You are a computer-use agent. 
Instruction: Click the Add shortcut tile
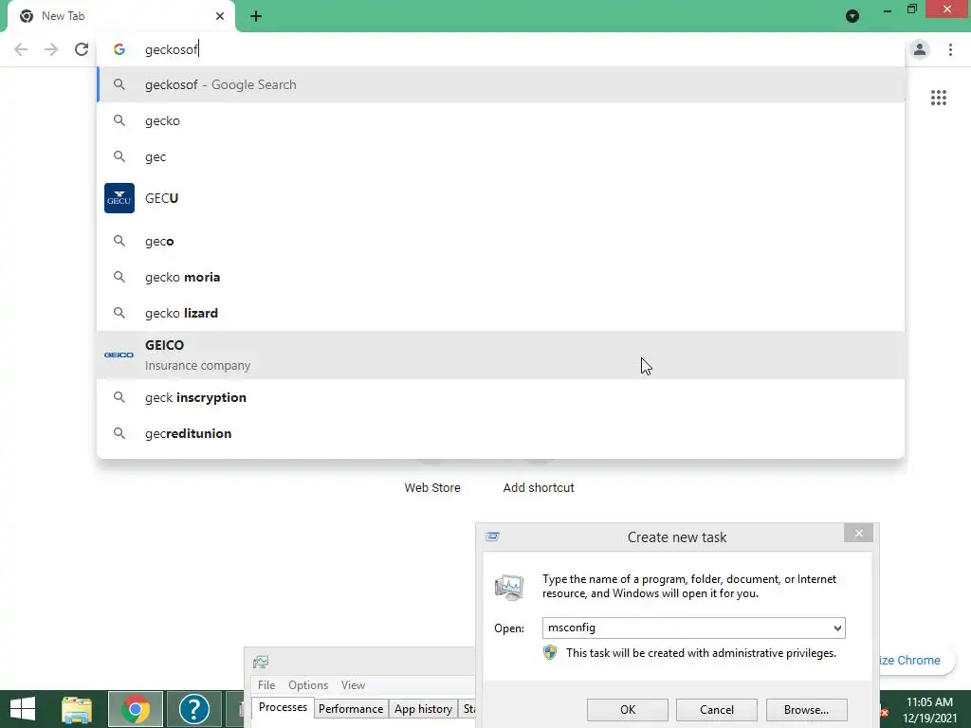pos(539,487)
